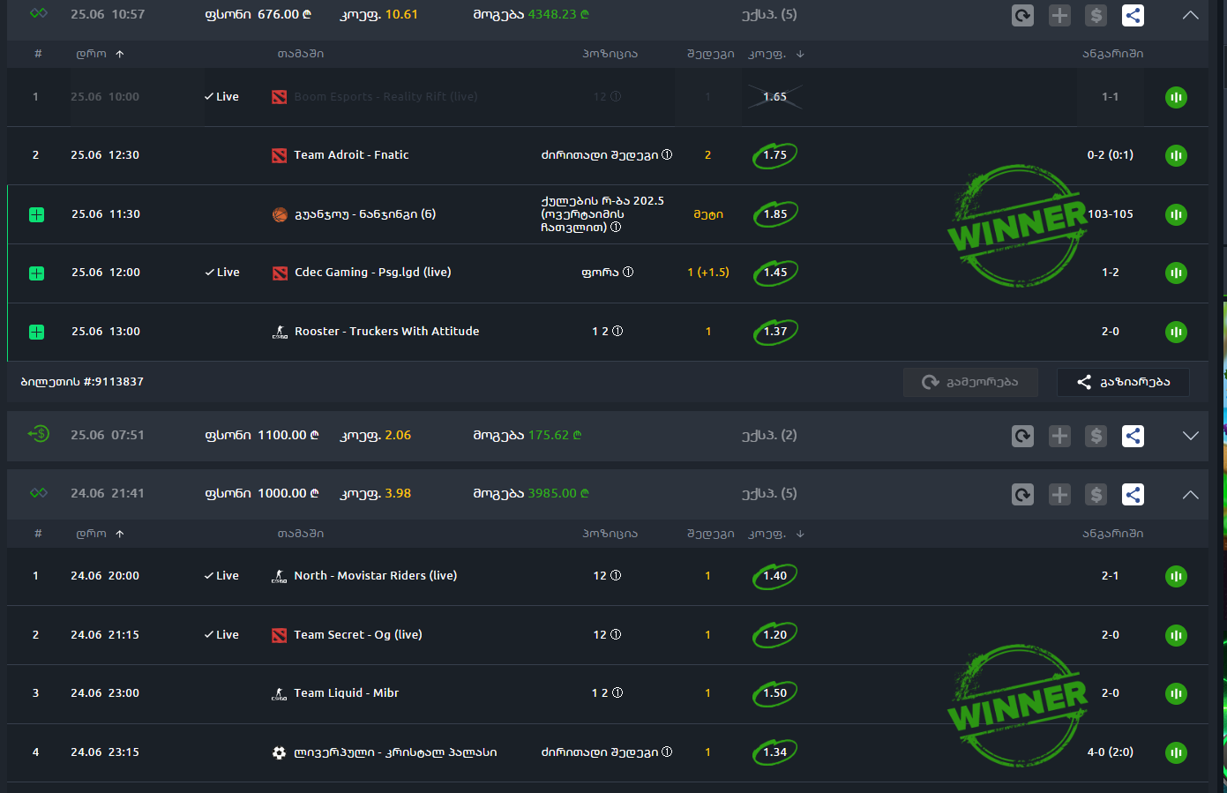Click the info icon in the Rooster row
1227x793 pixels.
click(617, 331)
